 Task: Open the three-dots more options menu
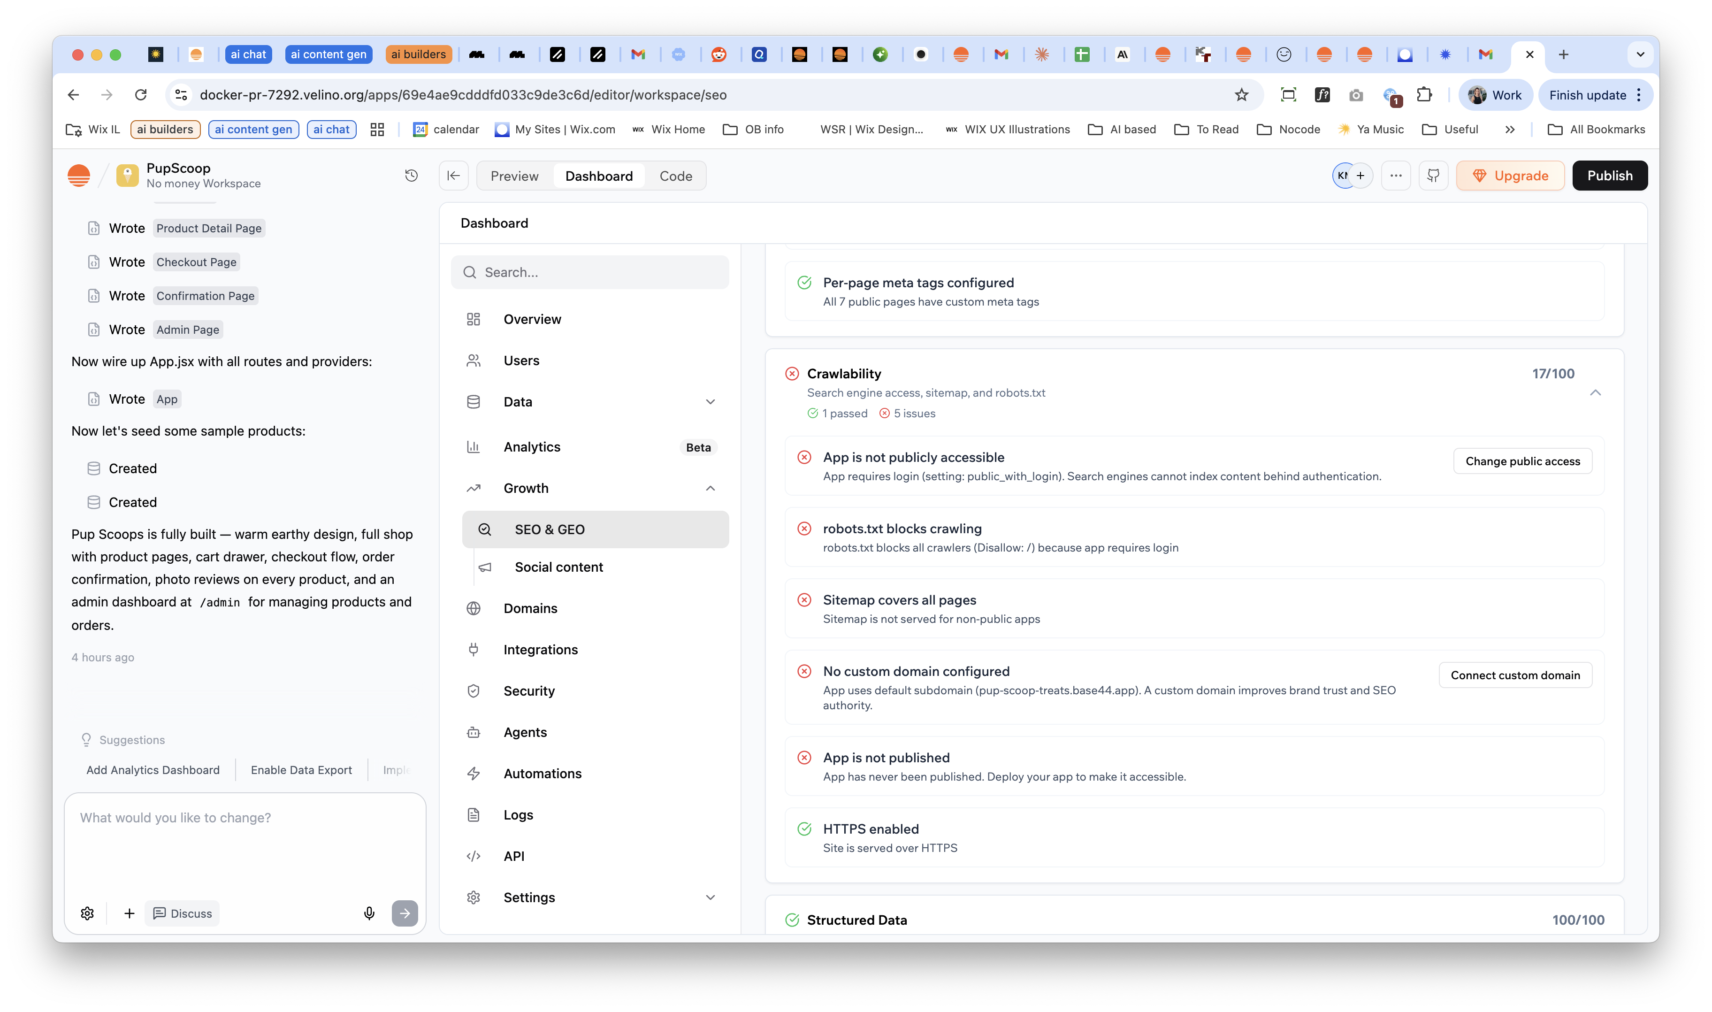(x=1396, y=175)
